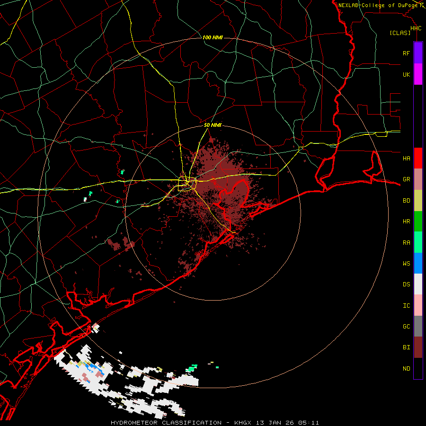
Task: Click the RA legend label
Action: [x=406, y=243]
